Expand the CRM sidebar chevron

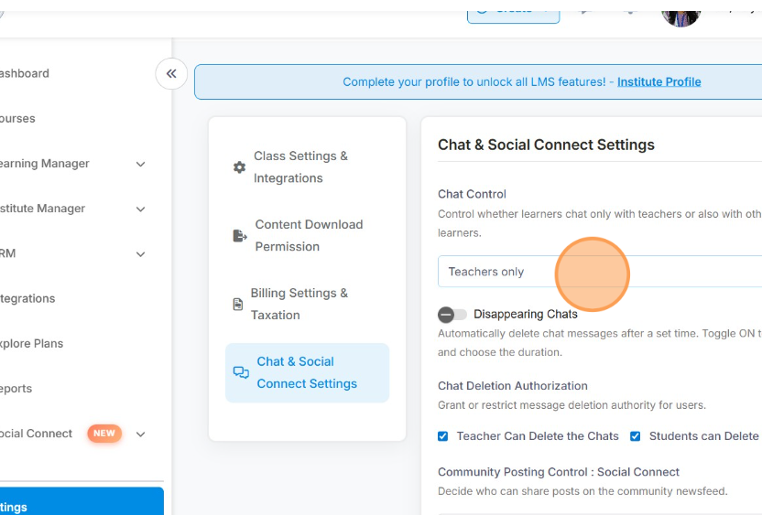pos(140,254)
